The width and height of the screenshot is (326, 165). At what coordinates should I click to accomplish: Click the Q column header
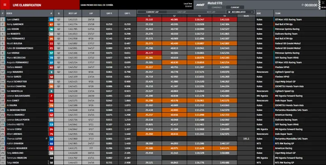point(58,13)
